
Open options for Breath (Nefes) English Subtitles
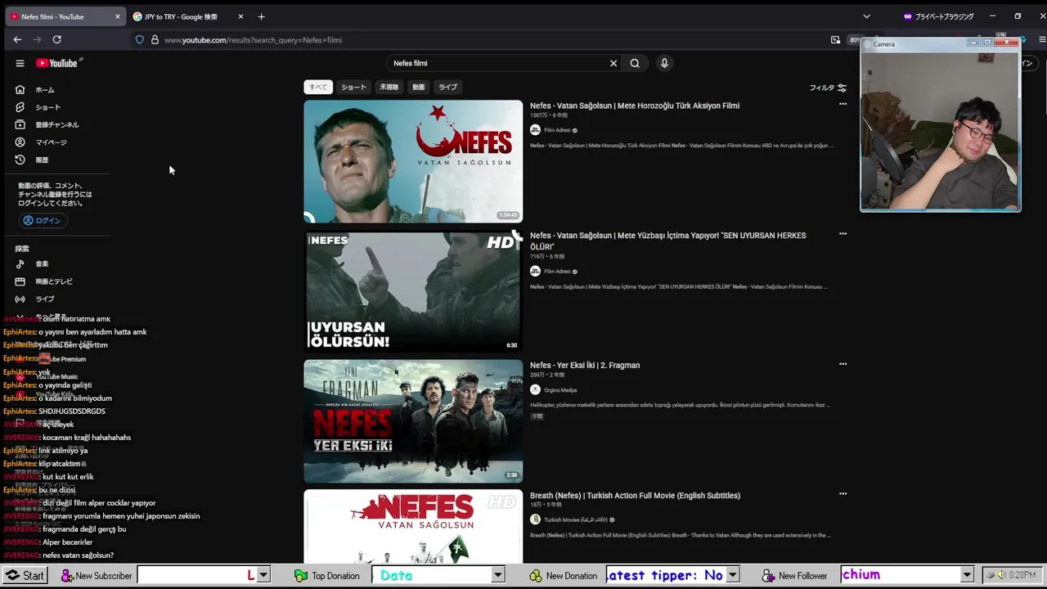(x=843, y=494)
